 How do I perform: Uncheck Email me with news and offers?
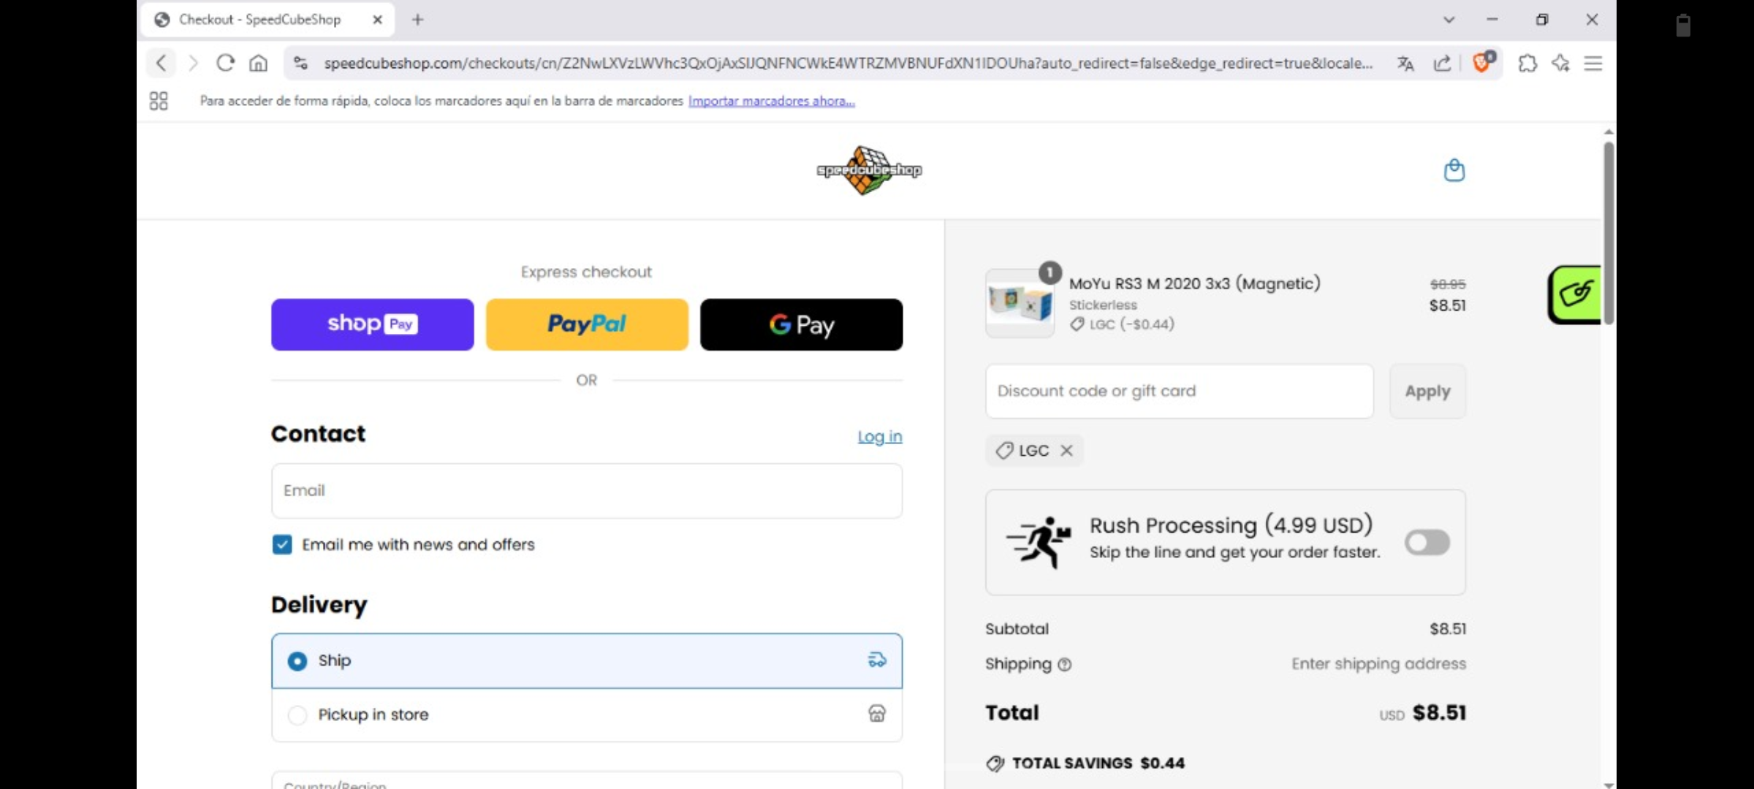pos(282,544)
